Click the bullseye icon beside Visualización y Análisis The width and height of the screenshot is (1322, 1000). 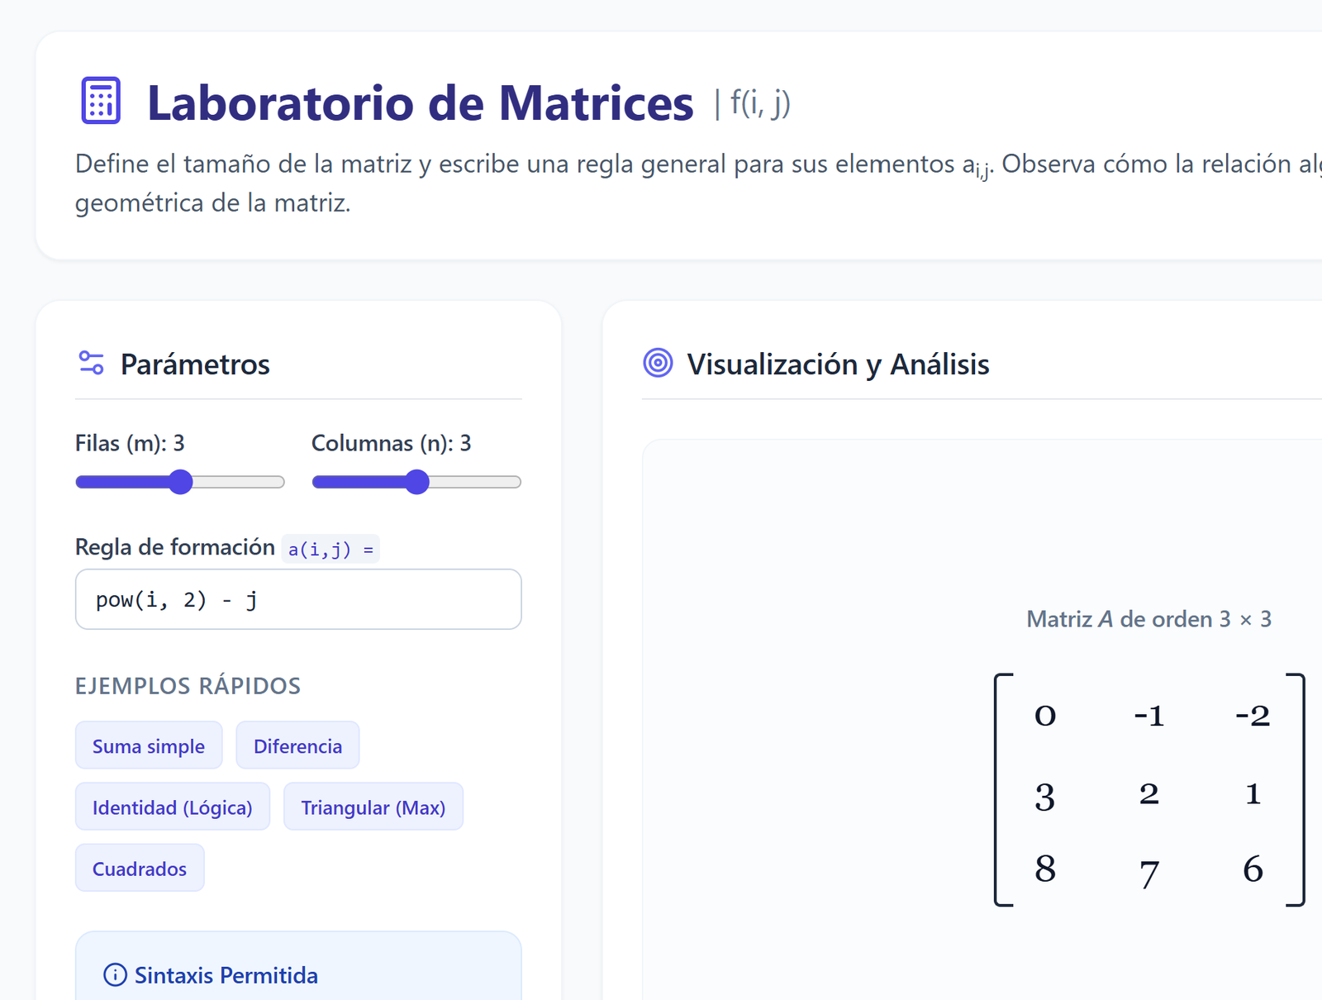point(658,363)
